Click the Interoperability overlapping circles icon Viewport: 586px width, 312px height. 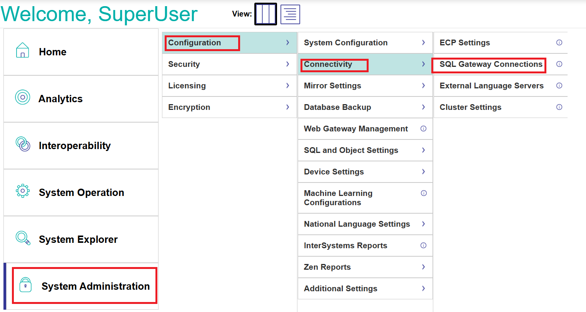(23, 144)
